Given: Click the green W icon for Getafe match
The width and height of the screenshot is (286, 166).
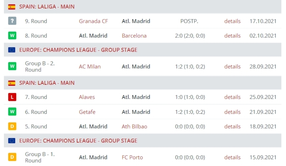Looking at the screenshot, I should pyautogui.click(x=12, y=112).
